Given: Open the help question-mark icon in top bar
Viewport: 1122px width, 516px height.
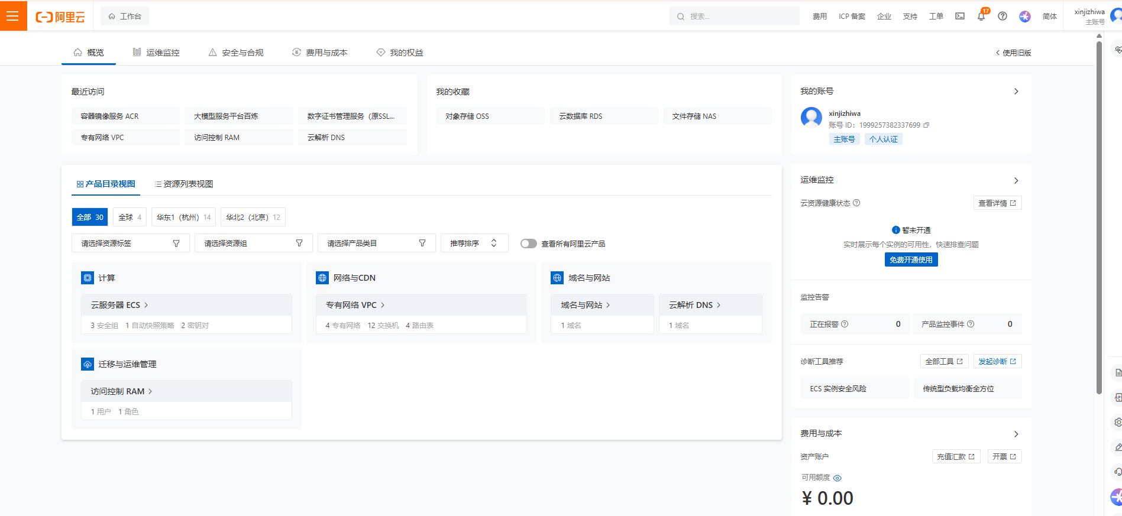Looking at the screenshot, I should click(1003, 17).
